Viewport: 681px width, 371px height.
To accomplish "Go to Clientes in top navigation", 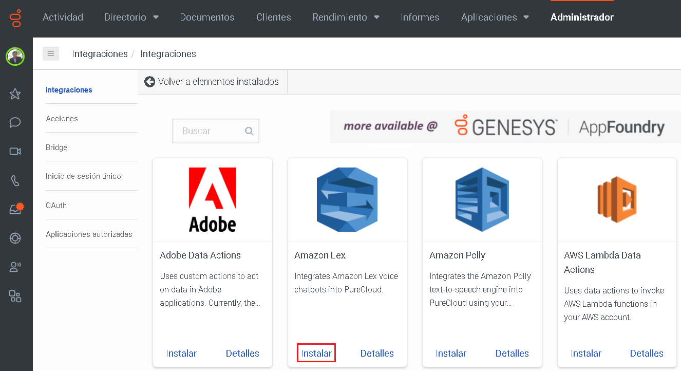I will click(x=274, y=17).
